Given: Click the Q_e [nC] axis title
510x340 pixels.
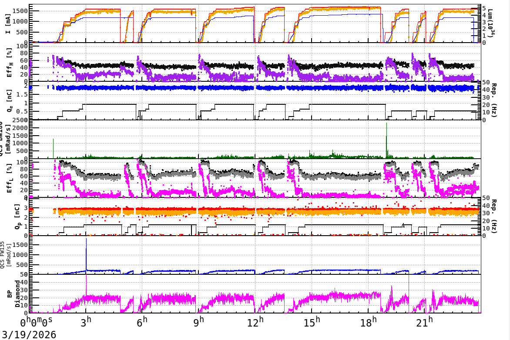Looking at the screenshot, I should (x=9, y=101).
